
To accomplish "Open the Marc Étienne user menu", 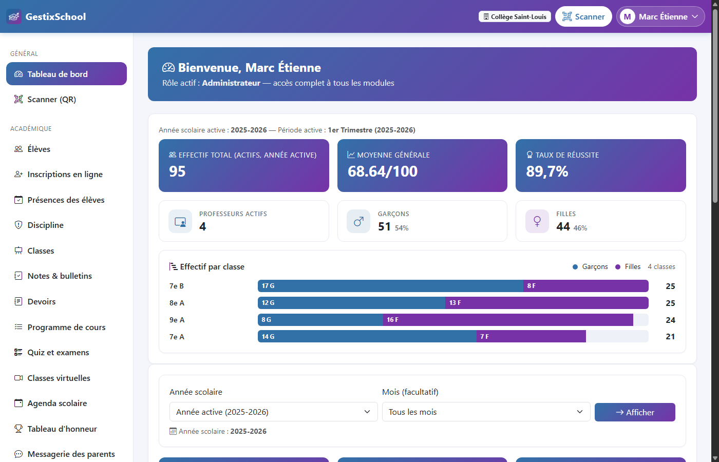I will click(660, 16).
